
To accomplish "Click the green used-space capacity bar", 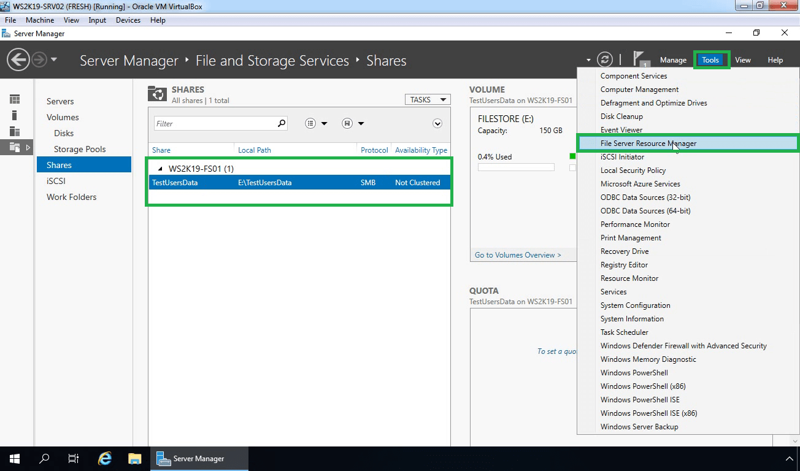I will tap(572, 156).
